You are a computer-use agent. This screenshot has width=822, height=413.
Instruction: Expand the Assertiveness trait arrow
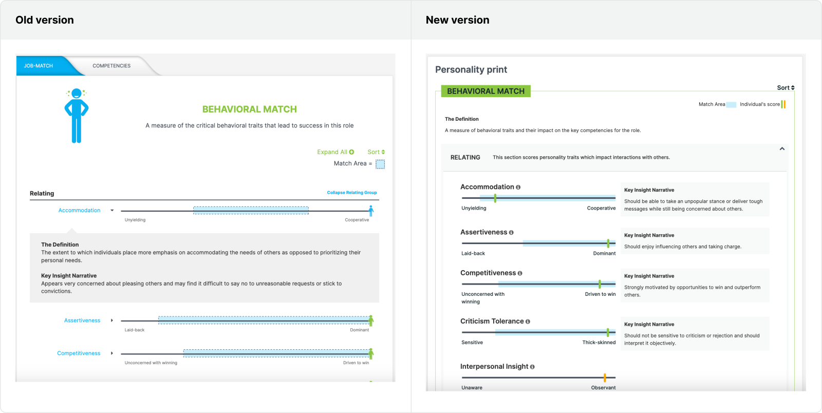(112, 321)
